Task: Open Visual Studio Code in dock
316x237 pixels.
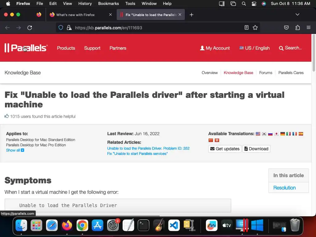Action: (174, 225)
